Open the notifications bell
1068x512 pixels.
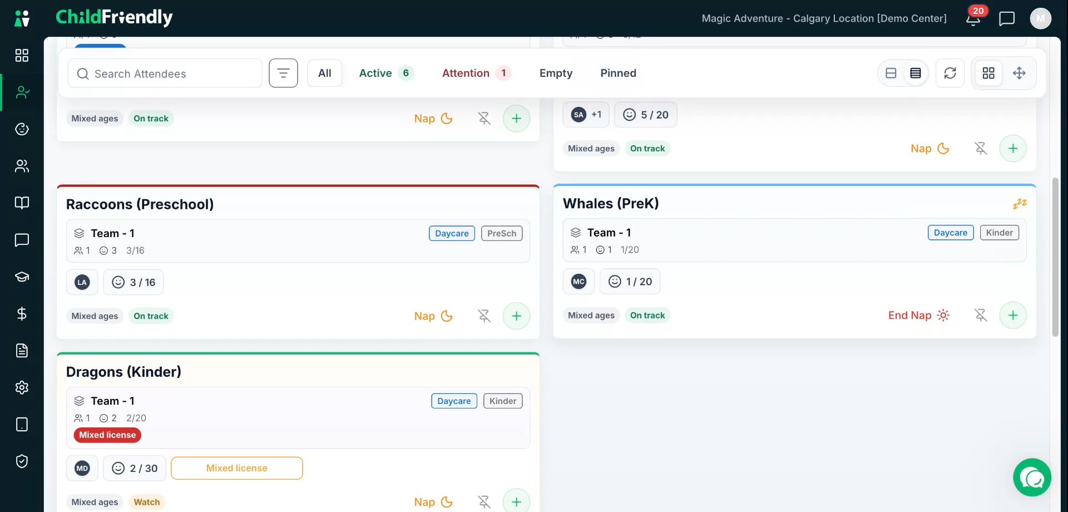(973, 18)
